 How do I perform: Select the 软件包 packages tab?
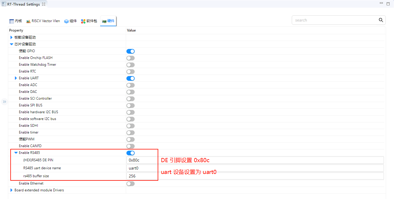pyautogui.click(x=89, y=21)
